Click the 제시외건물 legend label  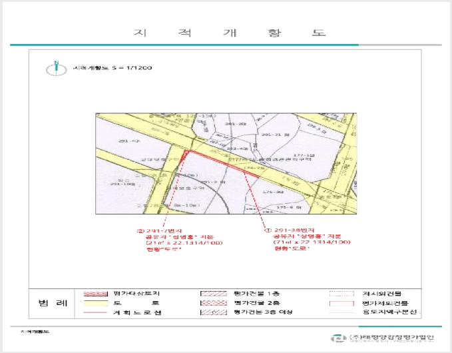point(381,294)
